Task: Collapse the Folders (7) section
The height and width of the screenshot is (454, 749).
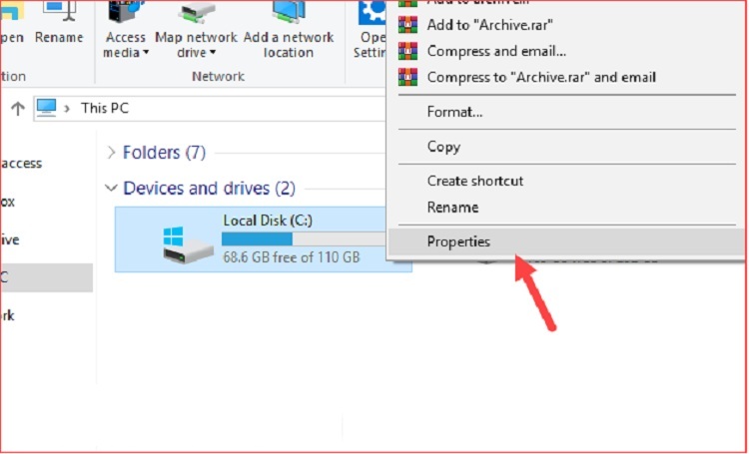Action: (111, 153)
